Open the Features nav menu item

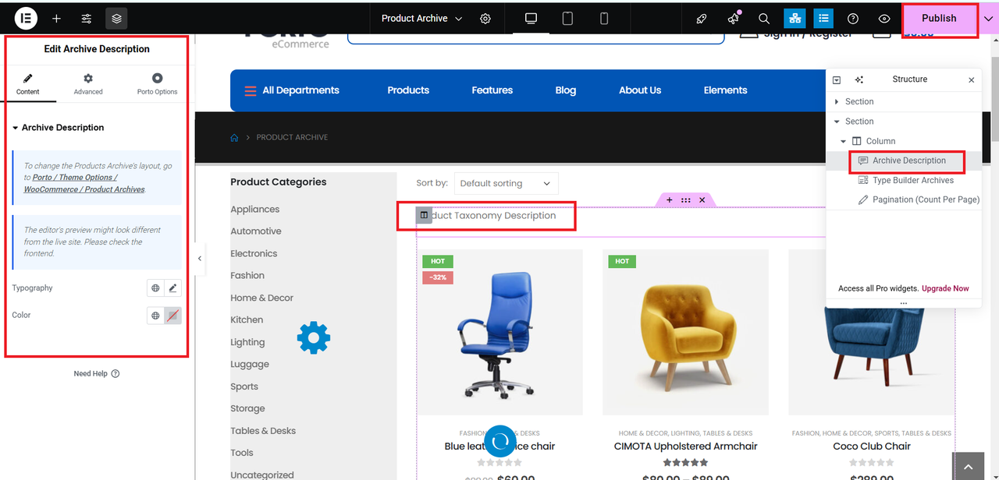pos(492,90)
